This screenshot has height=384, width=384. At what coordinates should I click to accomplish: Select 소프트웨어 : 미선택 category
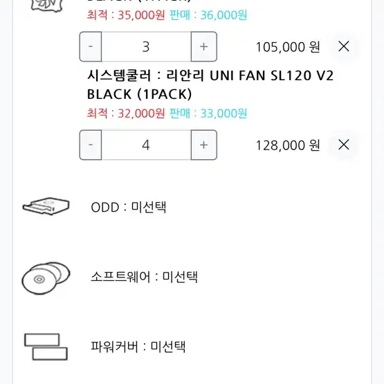[x=144, y=277]
